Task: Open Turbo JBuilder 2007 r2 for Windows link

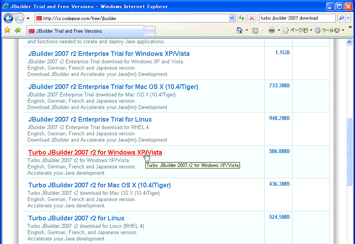Action: click(95, 152)
